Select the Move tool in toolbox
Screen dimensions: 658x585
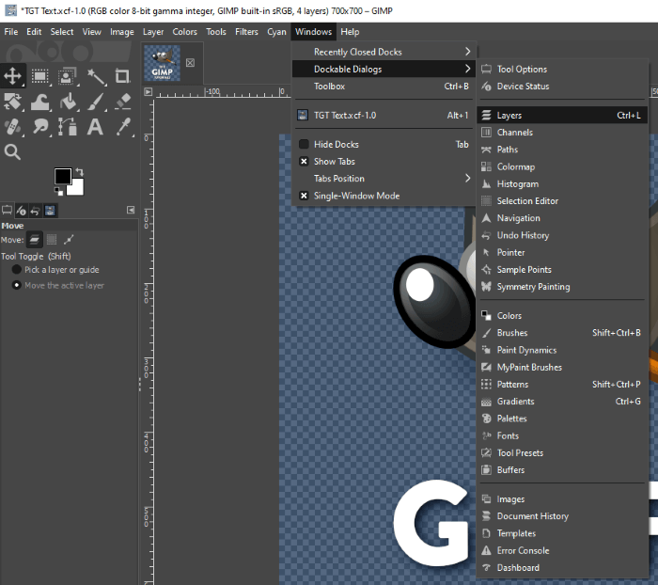tap(12, 76)
